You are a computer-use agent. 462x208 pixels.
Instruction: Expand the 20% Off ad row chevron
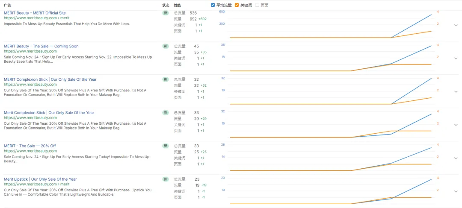coord(456,158)
